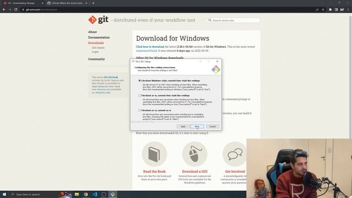Go forward in browser history

(10, 10)
